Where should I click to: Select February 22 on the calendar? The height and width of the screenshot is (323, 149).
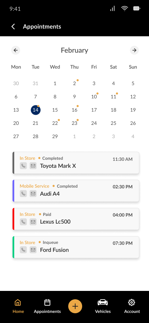(x=55, y=123)
